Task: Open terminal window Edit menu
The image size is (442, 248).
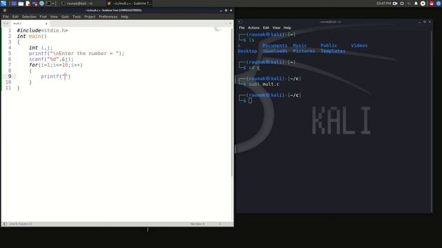Action: (x=266, y=28)
